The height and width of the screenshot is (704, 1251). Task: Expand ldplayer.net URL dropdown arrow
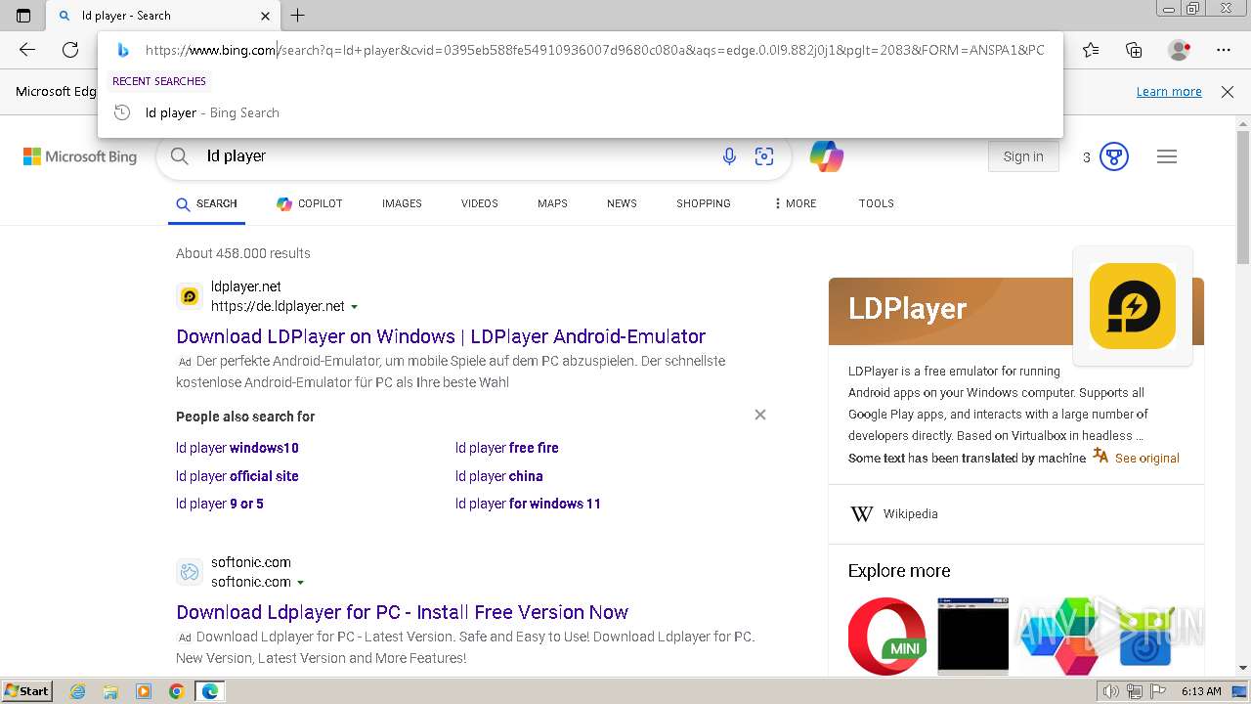[x=354, y=307]
